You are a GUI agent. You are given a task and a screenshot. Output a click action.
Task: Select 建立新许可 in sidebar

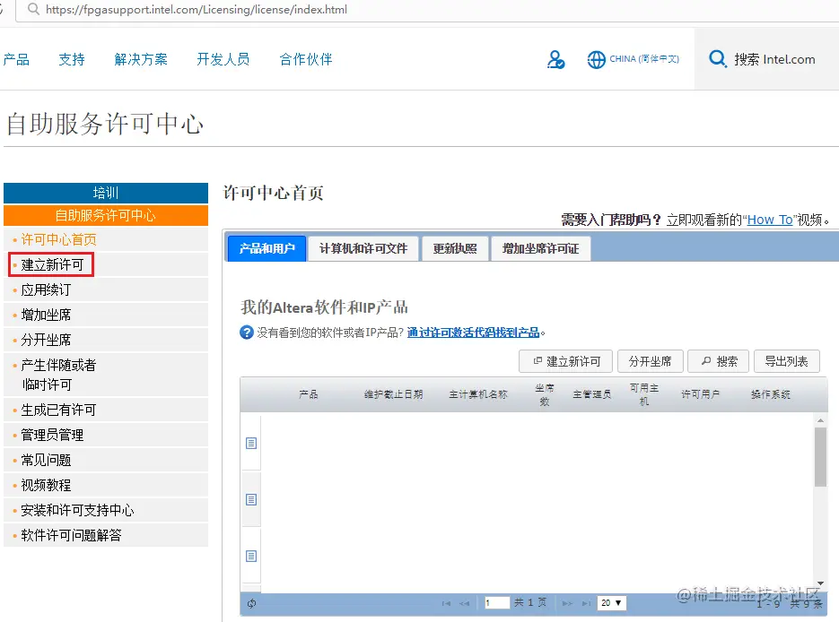[x=52, y=264]
